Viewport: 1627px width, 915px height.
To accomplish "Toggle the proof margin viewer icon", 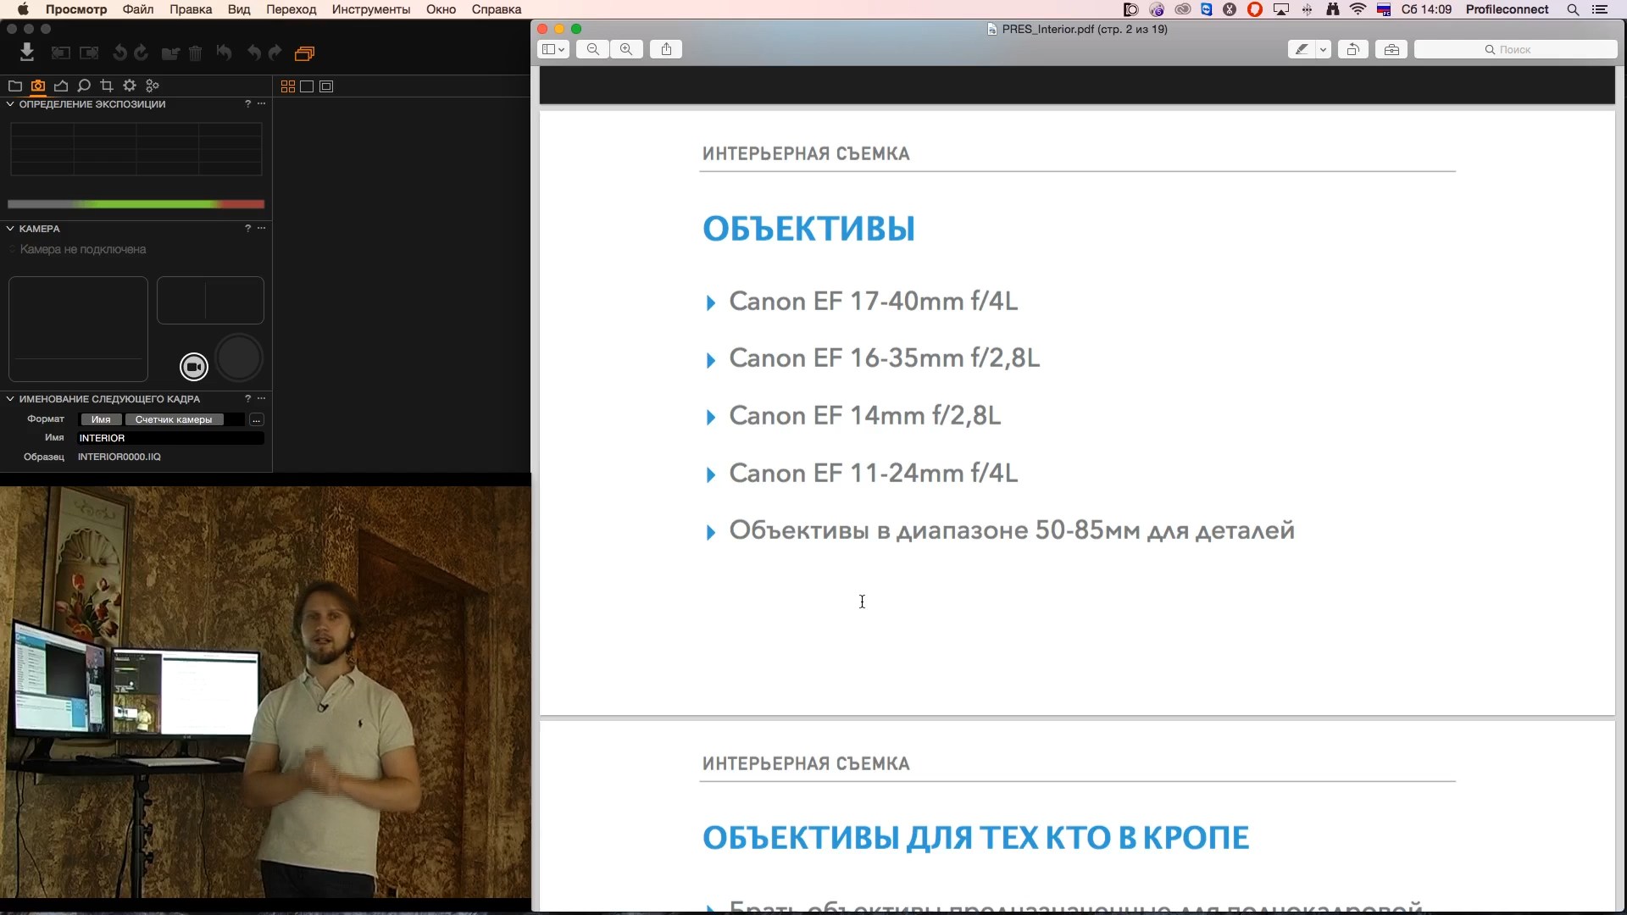I will pyautogui.click(x=326, y=86).
